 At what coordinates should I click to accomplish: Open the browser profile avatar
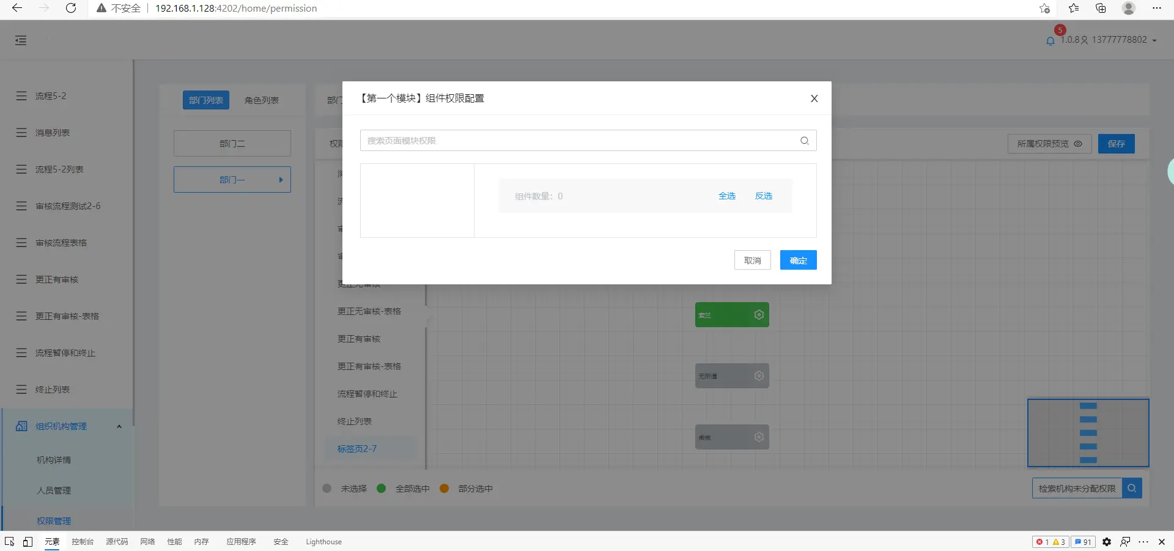point(1129,8)
